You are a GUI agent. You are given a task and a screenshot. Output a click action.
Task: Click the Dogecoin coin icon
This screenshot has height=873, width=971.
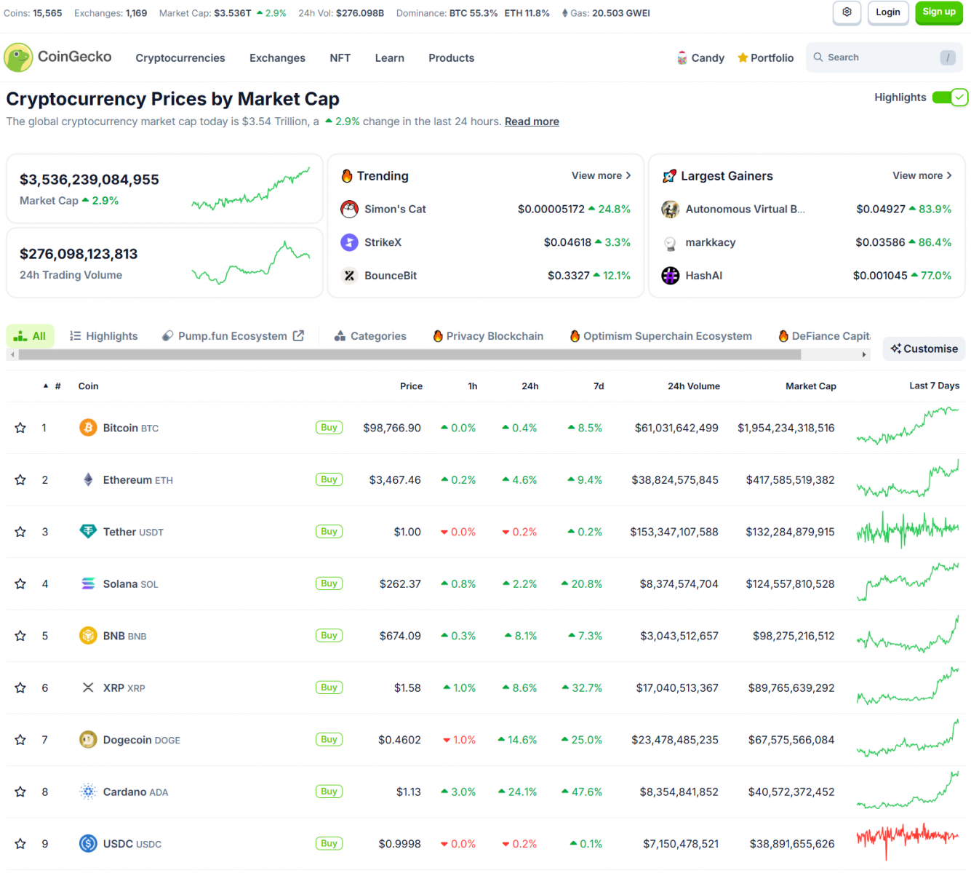click(x=88, y=740)
